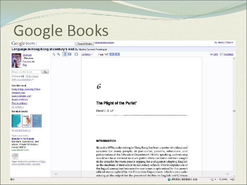Screen dimensions: 247x185
Task: Go to the next page arrow
Action: pyautogui.click(x=117, y=54)
